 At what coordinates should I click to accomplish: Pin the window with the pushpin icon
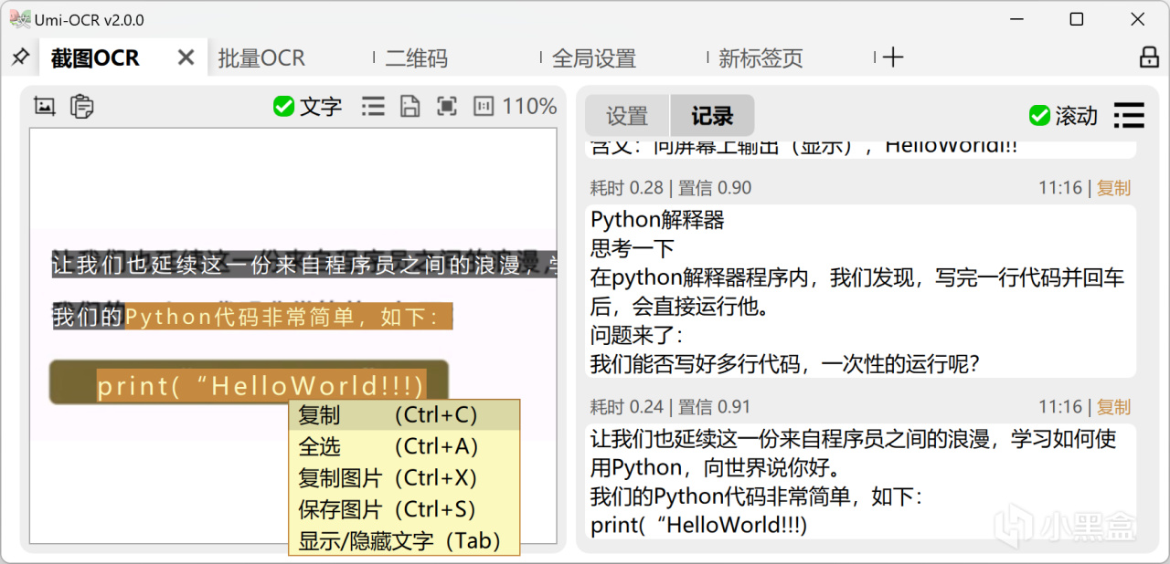click(x=19, y=57)
